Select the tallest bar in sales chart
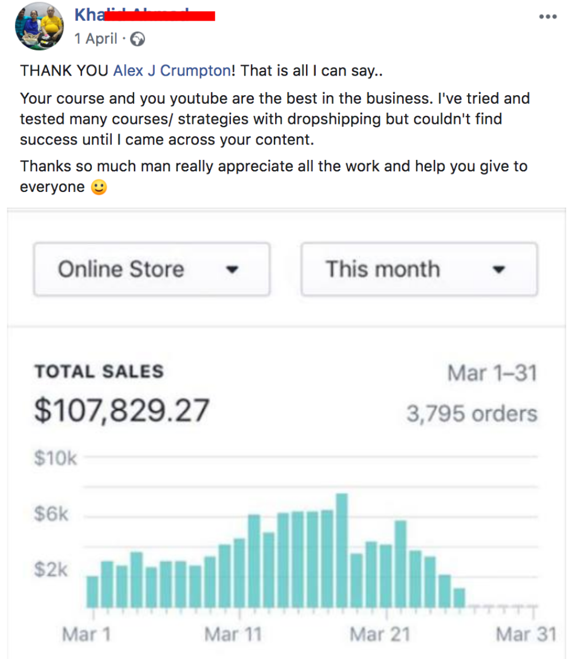 (x=342, y=550)
